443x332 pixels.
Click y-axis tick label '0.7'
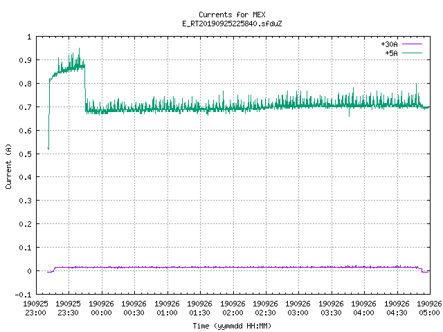pos(25,107)
